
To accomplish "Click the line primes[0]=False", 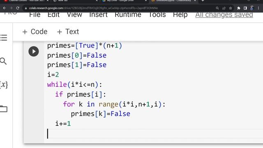I will click(77, 55).
